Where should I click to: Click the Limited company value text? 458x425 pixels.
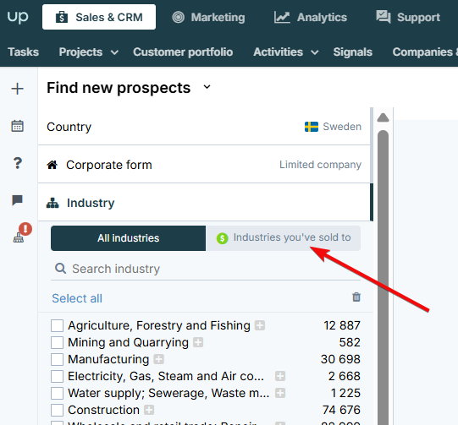[x=320, y=165]
